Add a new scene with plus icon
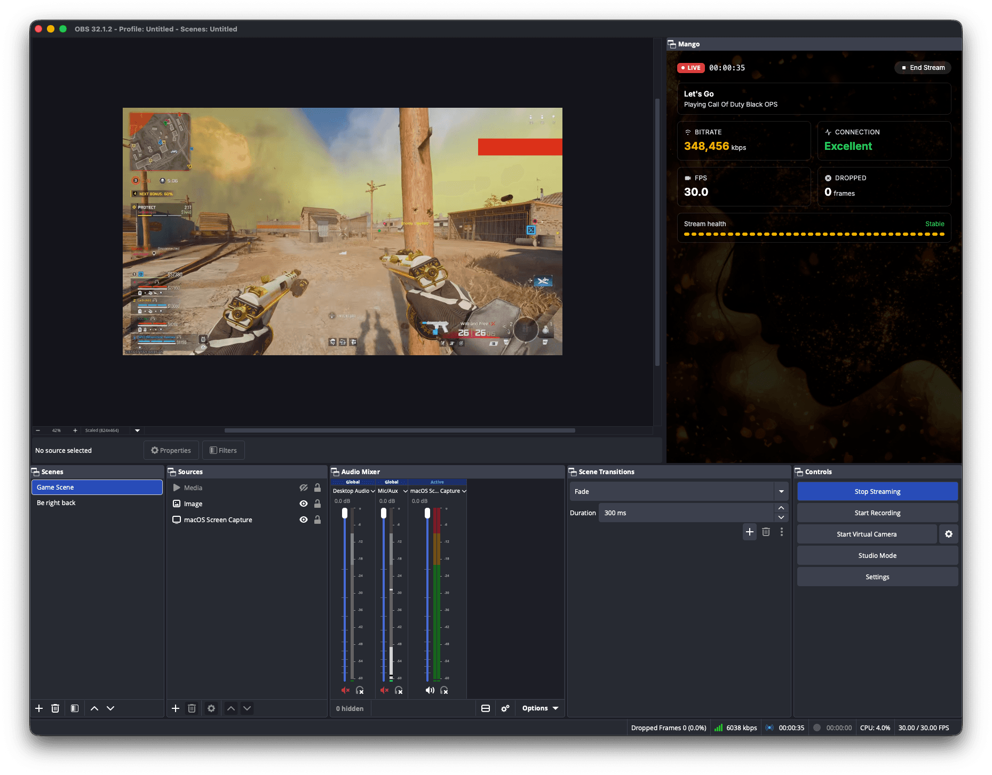This screenshot has width=992, height=775. [x=39, y=708]
